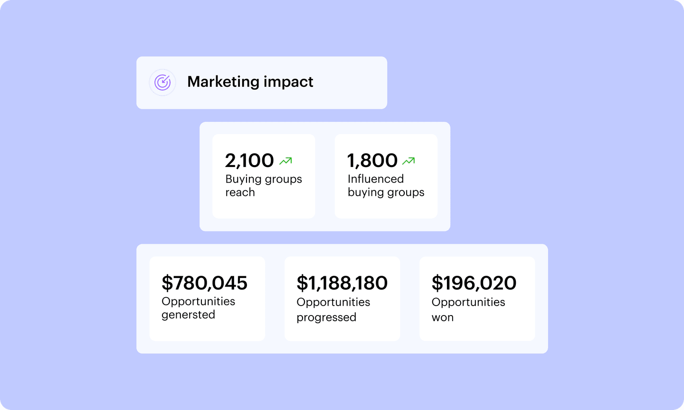This screenshot has height=410, width=684.
Task: Click the Opportunities genersted label
Action: (x=198, y=308)
